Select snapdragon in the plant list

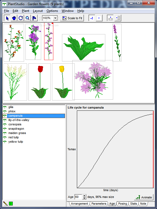[16, 129]
